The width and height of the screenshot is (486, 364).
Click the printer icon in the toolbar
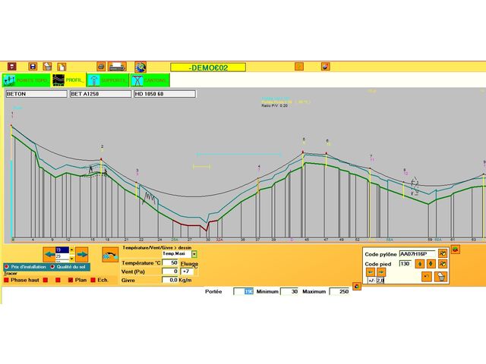(x=117, y=67)
